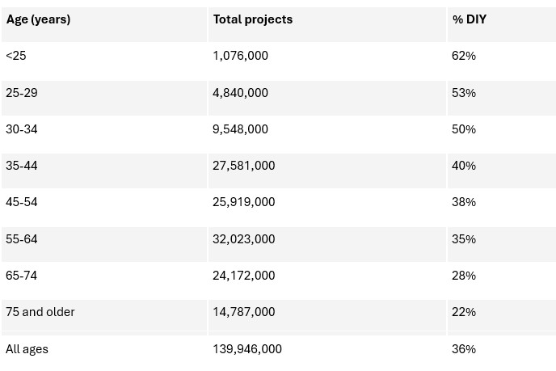Image resolution: width=556 pixels, height=371 pixels.
Task: Click the 28% DIY value
Action: (x=464, y=276)
